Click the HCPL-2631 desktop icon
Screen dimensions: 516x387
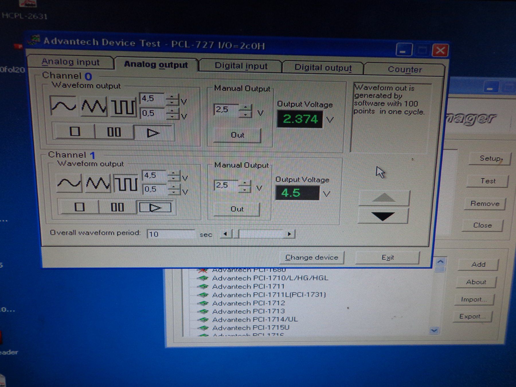point(25,9)
